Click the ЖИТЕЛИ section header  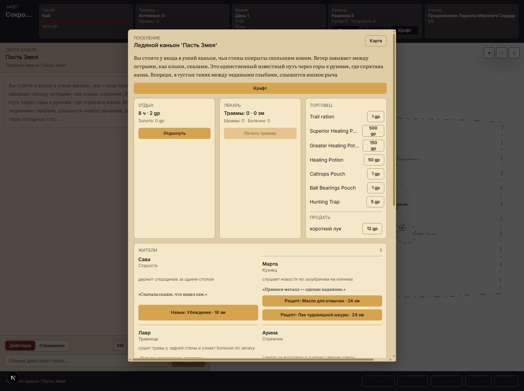tap(148, 250)
